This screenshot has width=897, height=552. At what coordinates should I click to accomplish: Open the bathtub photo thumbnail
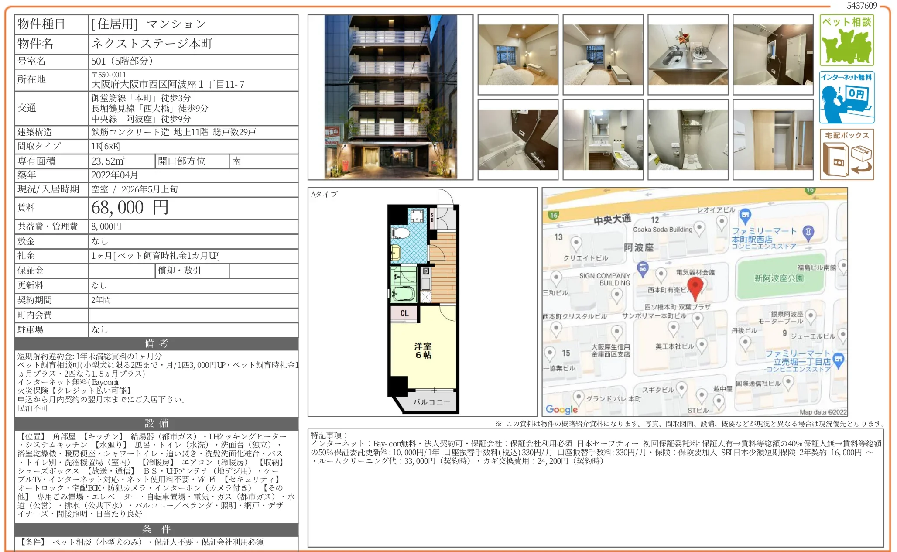(x=518, y=140)
